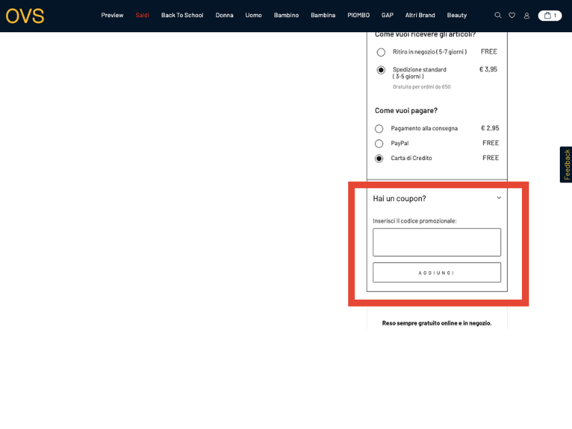
Task: Open the Saldi menu
Action: 142,15
